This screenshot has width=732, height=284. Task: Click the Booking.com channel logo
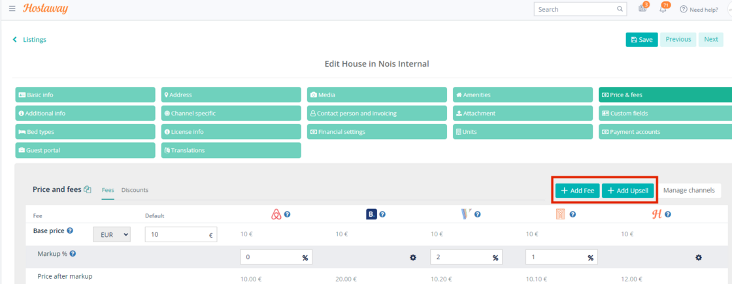(x=371, y=215)
